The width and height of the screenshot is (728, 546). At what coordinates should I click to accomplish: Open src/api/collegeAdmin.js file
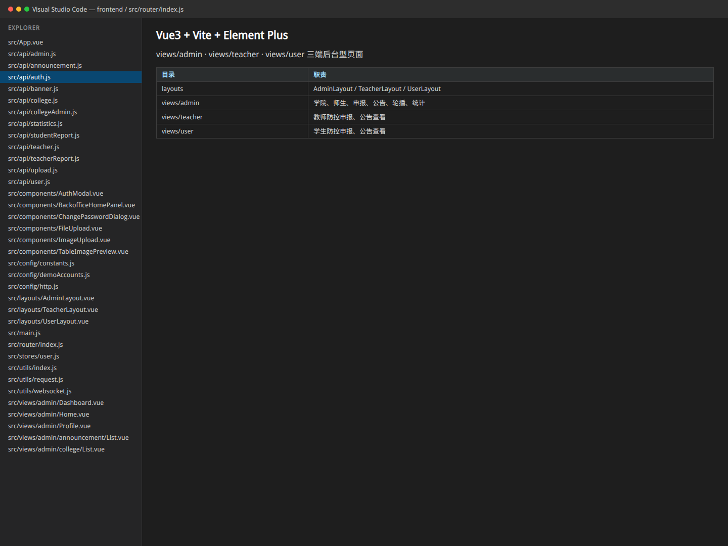71,112
